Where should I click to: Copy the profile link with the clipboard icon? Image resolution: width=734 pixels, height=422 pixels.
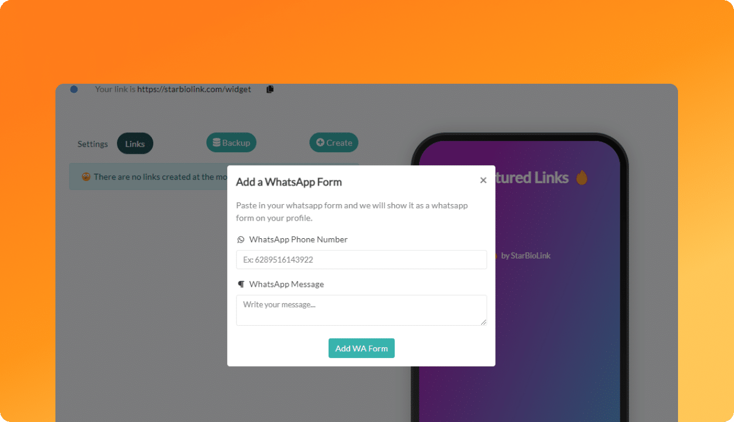pos(270,89)
